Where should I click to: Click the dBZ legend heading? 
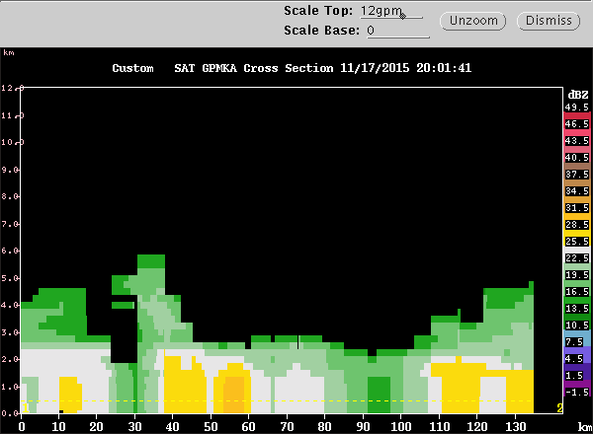tap(578, 95)
